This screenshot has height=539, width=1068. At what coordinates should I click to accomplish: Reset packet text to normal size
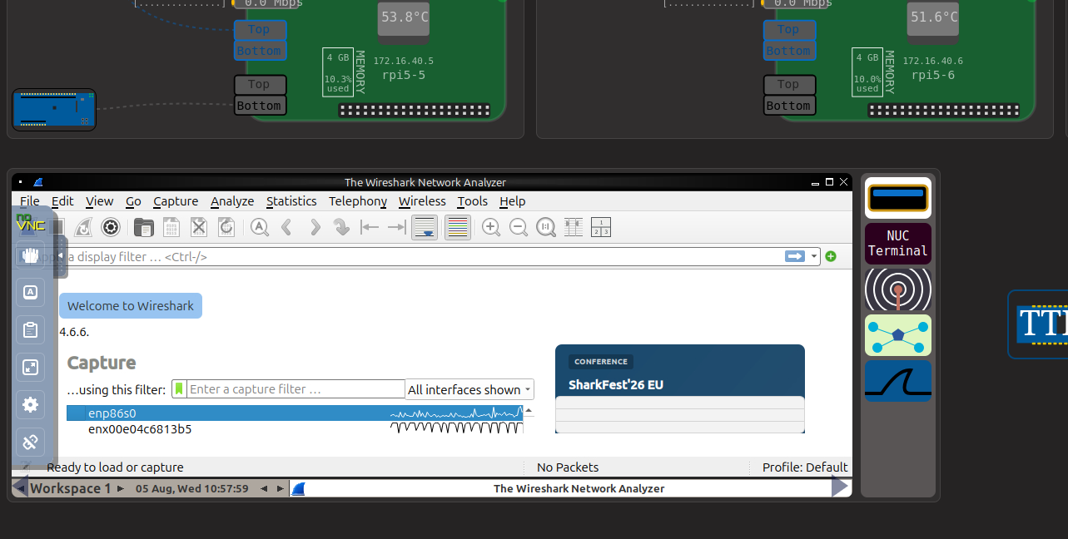tap(546, 227)
